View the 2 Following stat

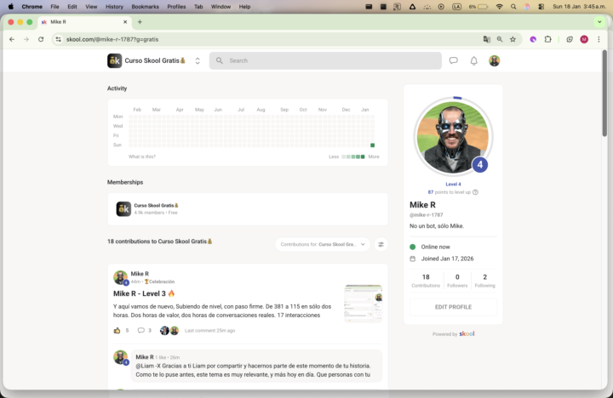pyautogui.click(x=484, y=281)
